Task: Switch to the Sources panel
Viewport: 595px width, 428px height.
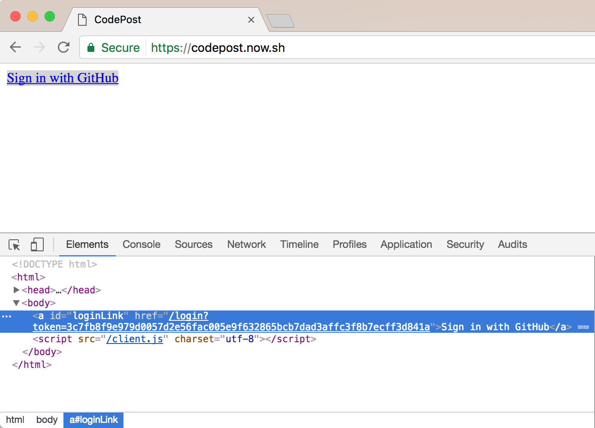Action: (193, 244)
